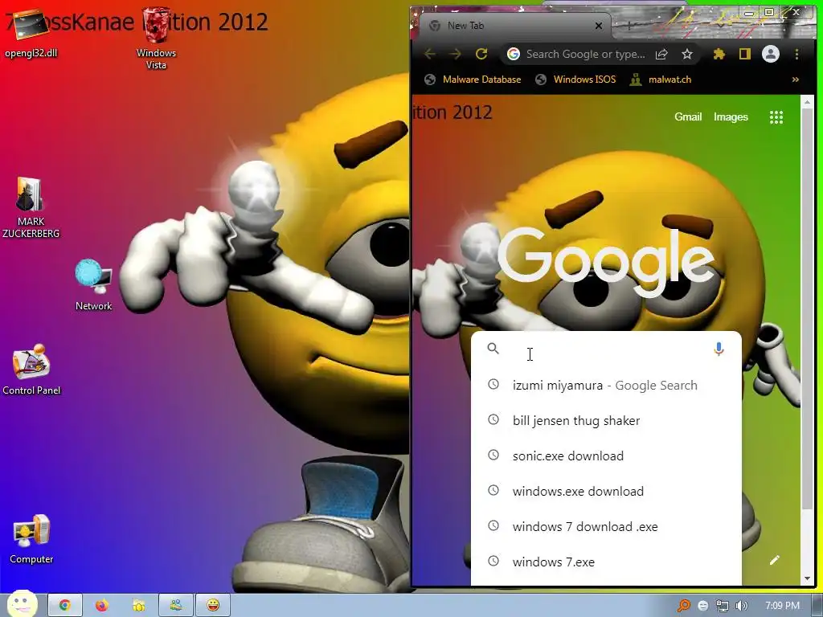This screenshot has height=617, width=823.
Task: Share this page from address bar
Action: [661, 54]
